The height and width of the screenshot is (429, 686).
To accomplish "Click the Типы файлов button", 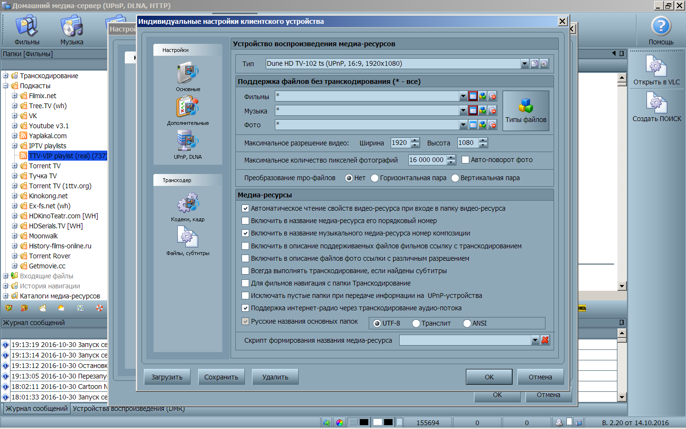I will tap(525, 111).
